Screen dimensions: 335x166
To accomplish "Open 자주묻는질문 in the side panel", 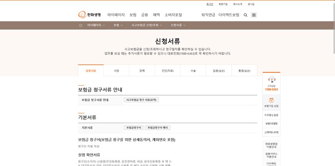I will [x=271, y=115].
